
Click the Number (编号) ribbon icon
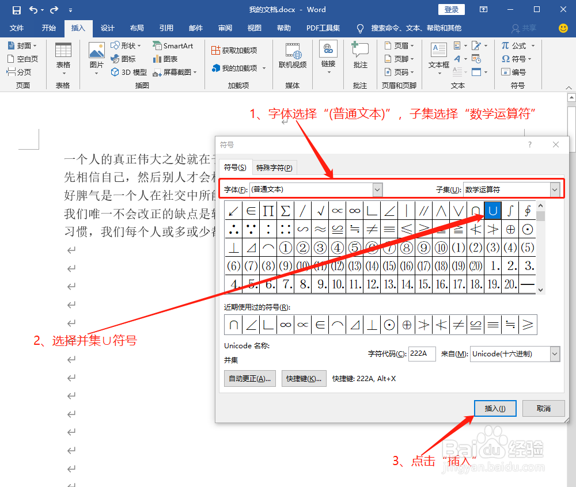(x=514, y=72)
